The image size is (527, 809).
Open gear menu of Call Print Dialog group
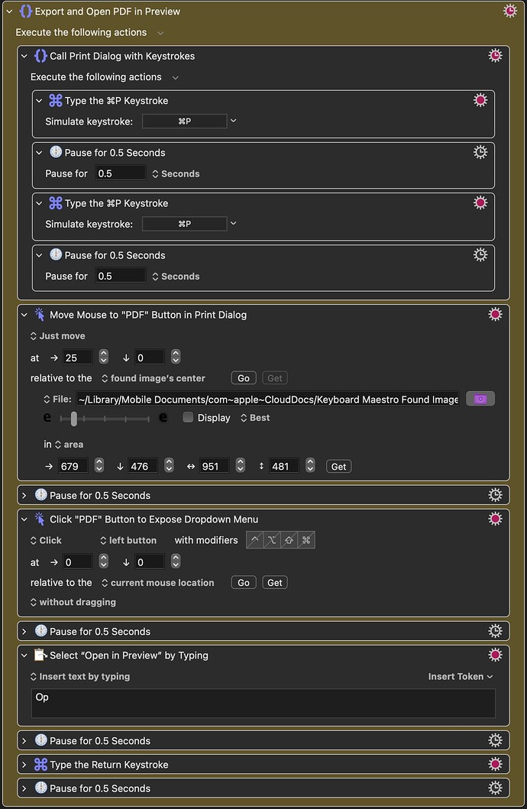495,56
